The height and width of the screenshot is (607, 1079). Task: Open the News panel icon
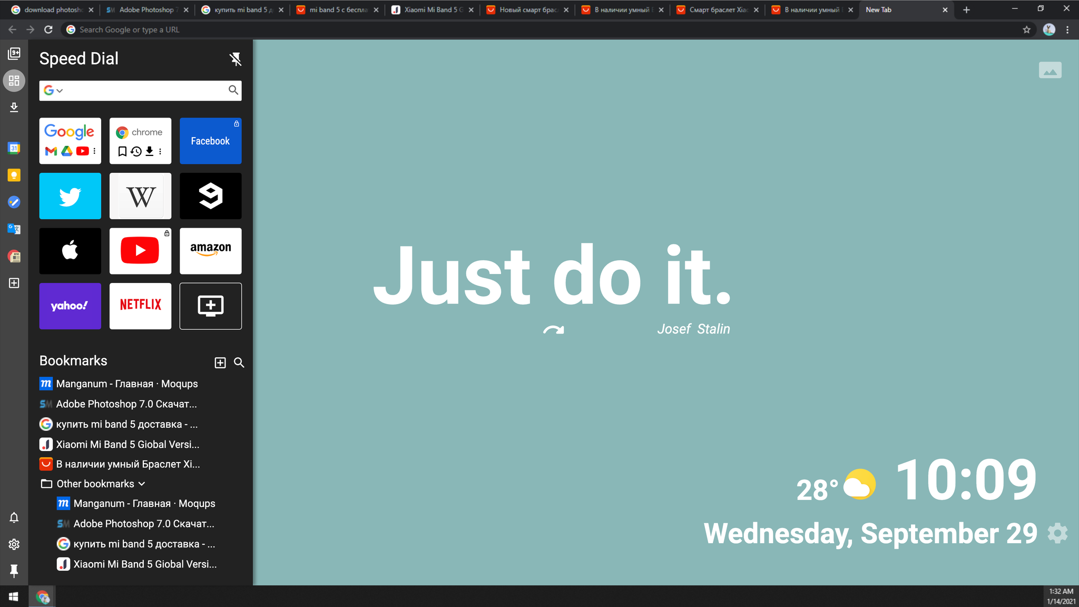[14, 257]
